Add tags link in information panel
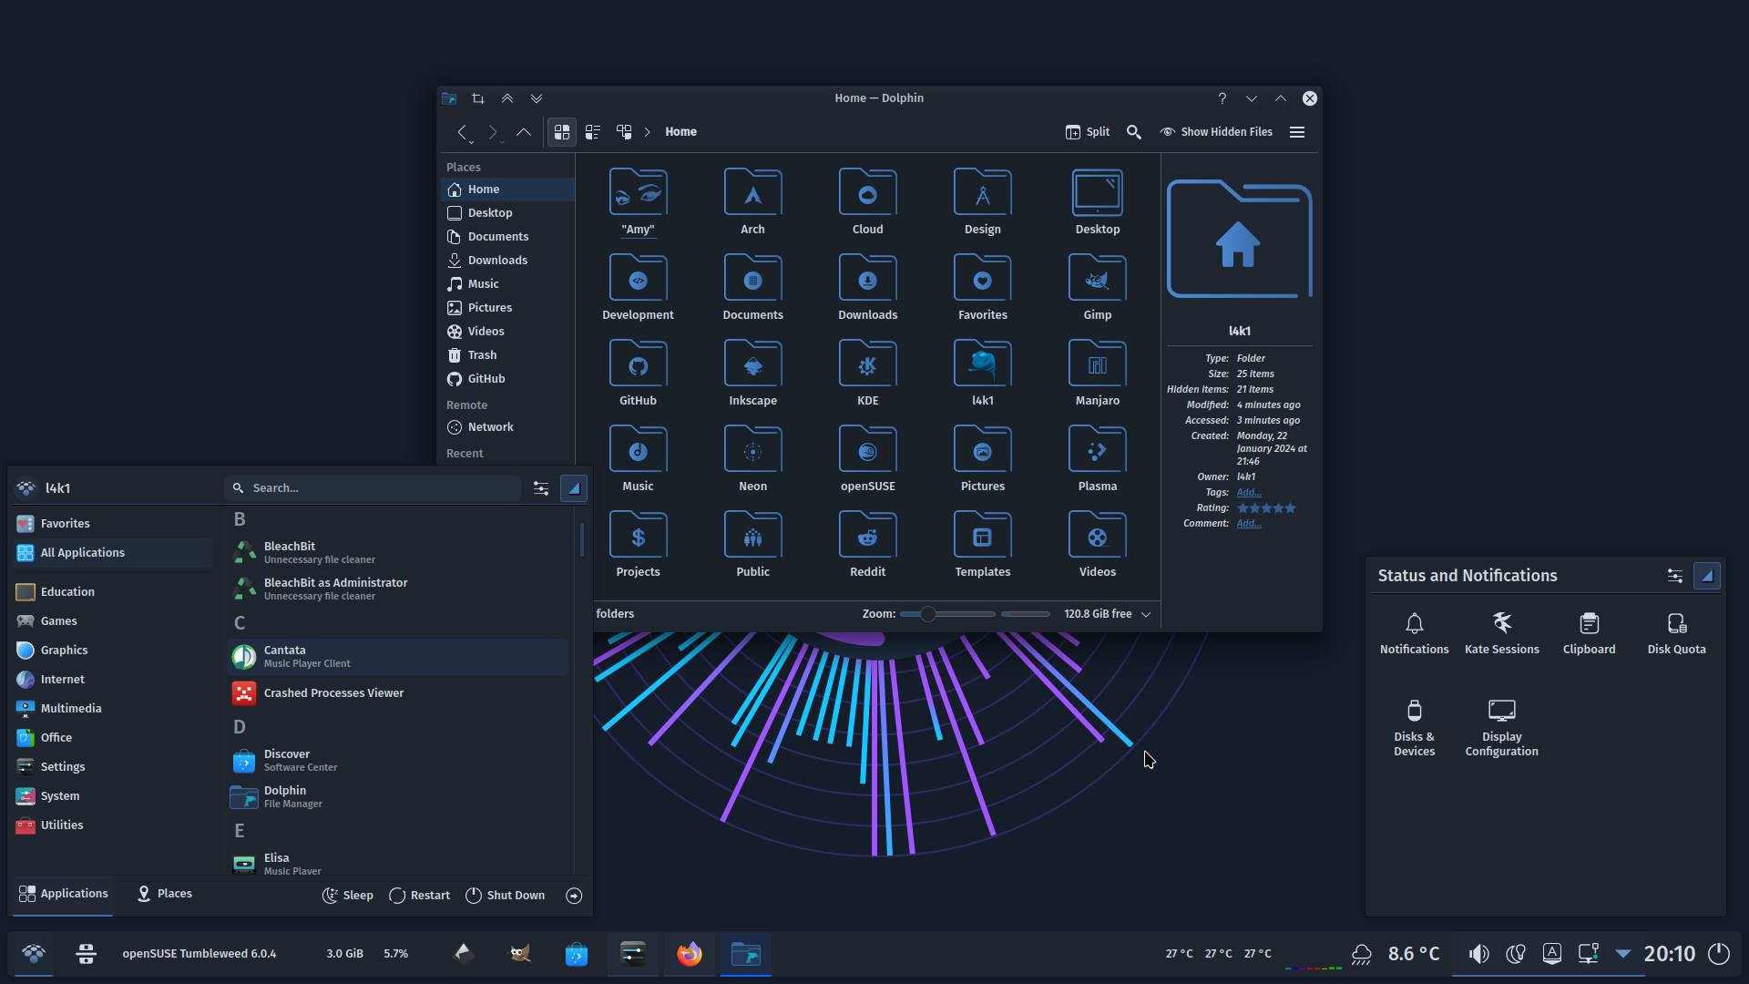The width and height of the screenshot is (1749, 984). 1248,493
